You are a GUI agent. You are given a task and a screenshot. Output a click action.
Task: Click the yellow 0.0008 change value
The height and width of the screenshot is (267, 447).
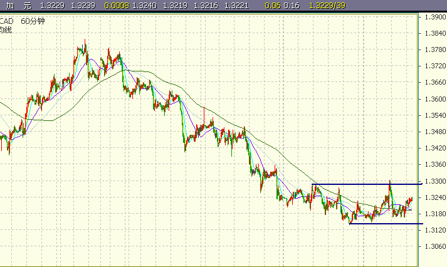(x=117, y=6)
